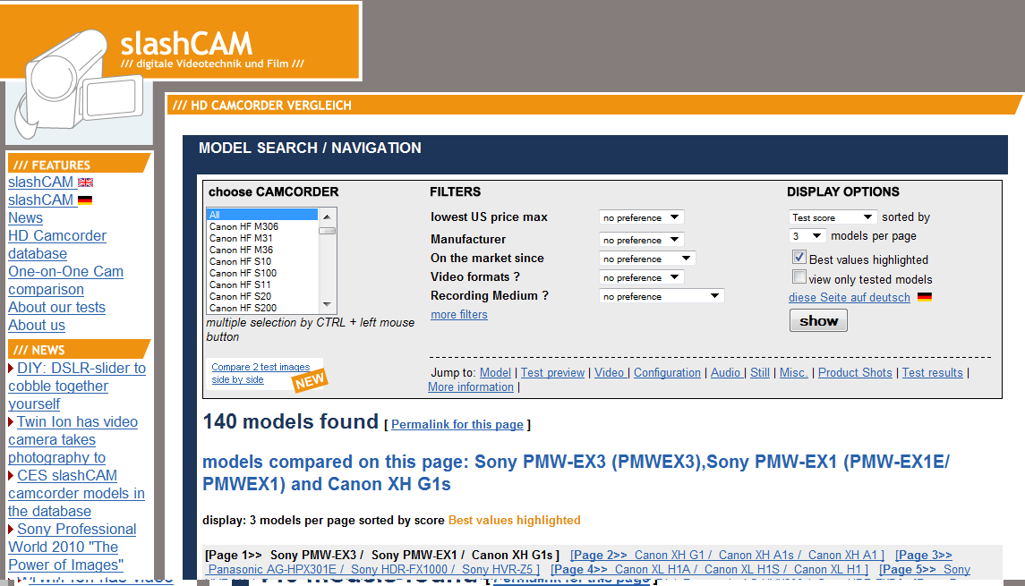Click the show button
This screenshot has width=1025, height=586.
(x=818, y=321)
